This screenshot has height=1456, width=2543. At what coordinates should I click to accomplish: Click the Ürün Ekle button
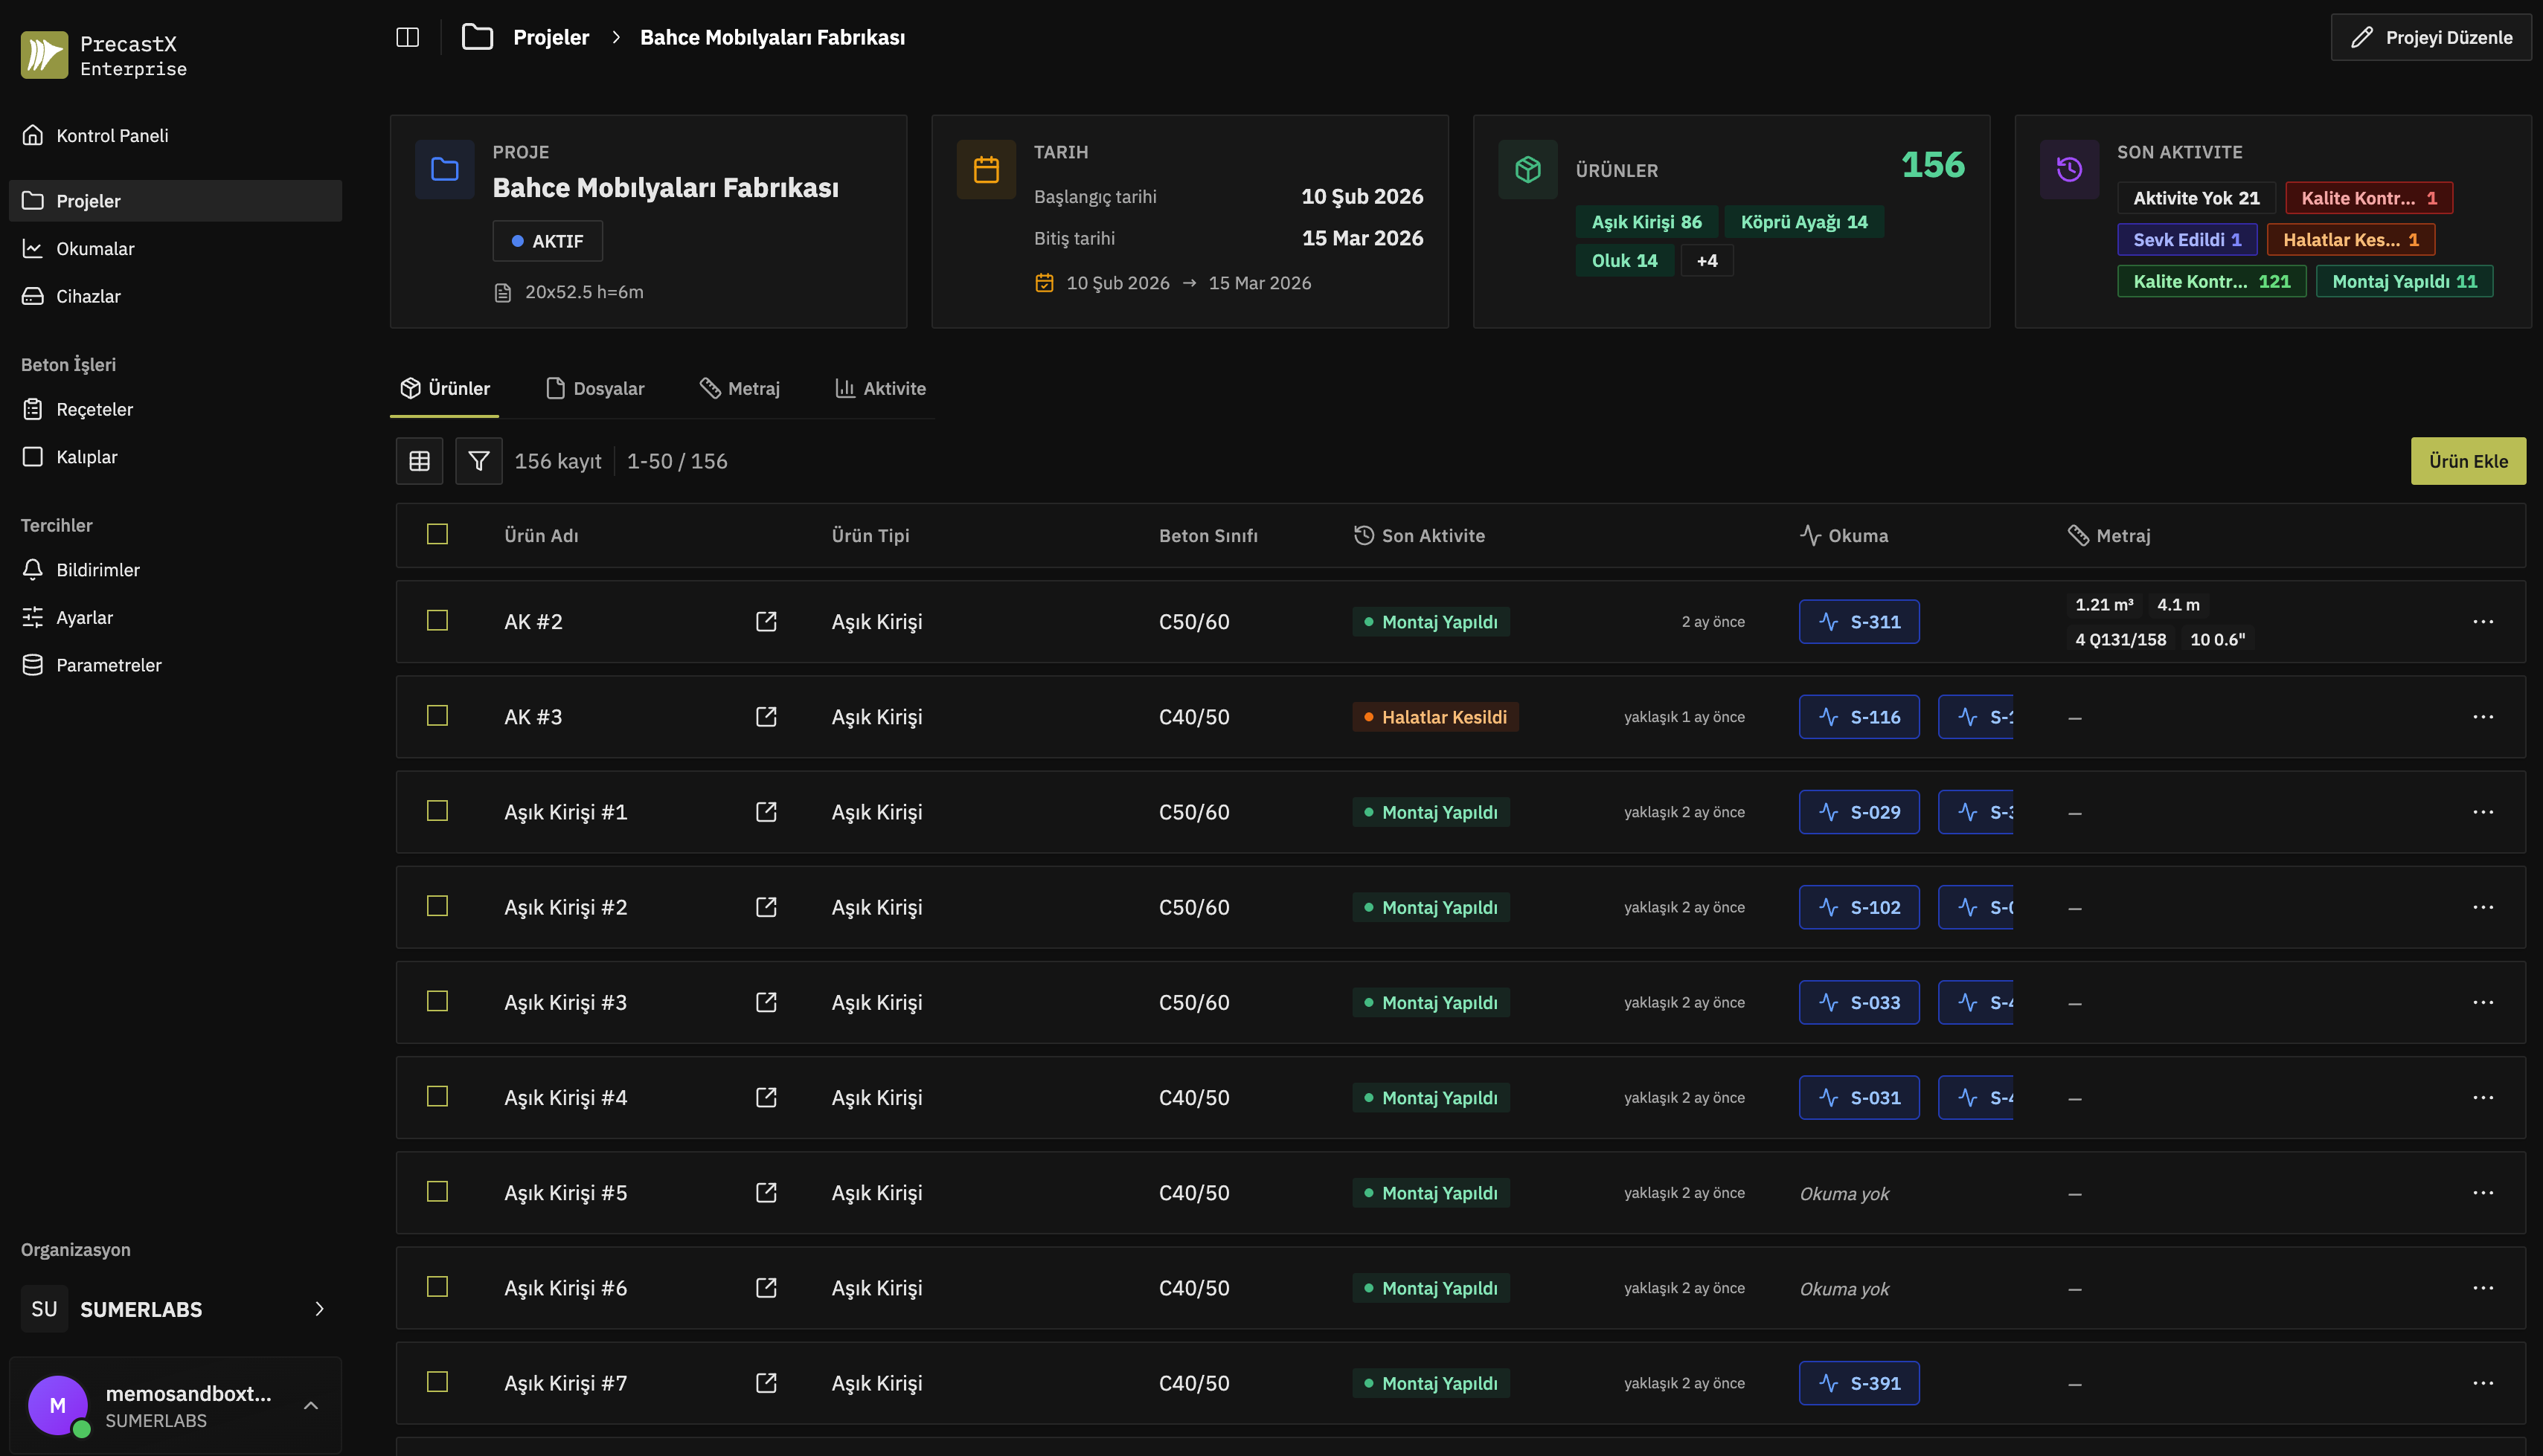(2468, 461)
